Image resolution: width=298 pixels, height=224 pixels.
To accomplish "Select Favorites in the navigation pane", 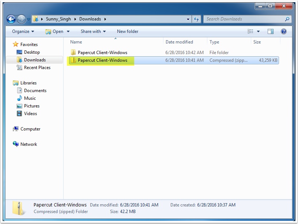I will pyautogui.click(x=29, y=45).
